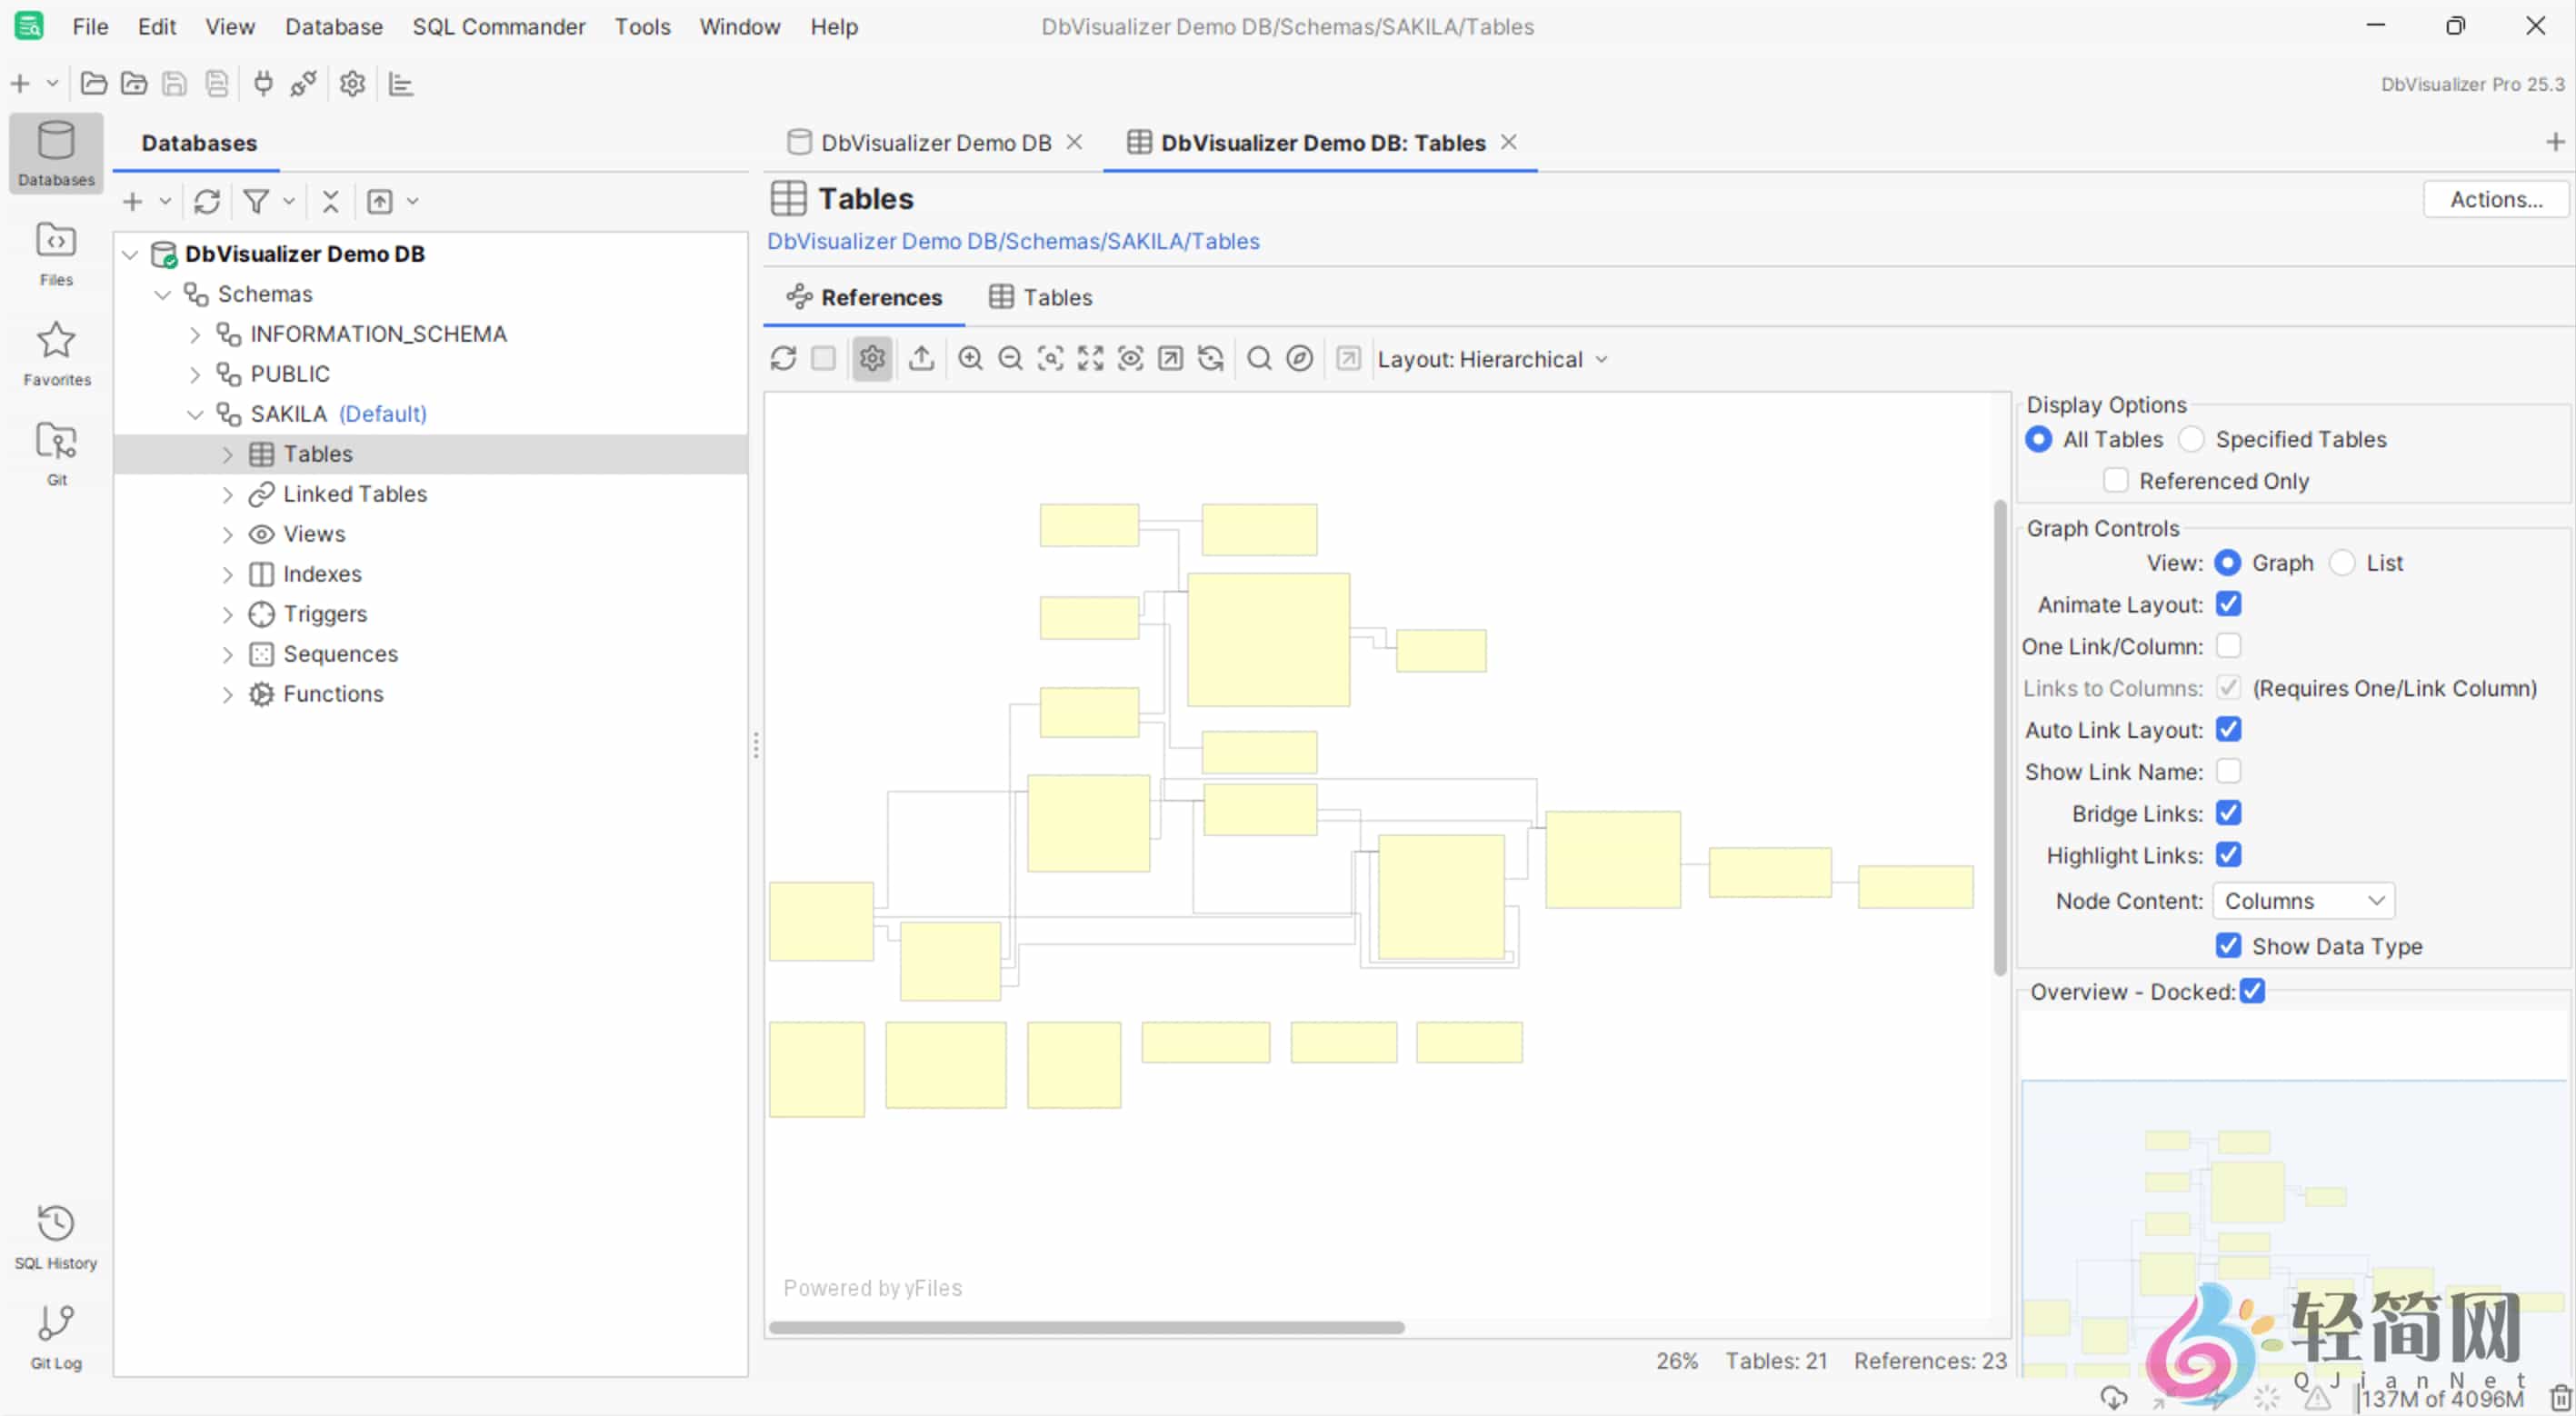Click the Actions button at top right
The width and height of the screenshot is (2576, 1416).
(2496, 199)
